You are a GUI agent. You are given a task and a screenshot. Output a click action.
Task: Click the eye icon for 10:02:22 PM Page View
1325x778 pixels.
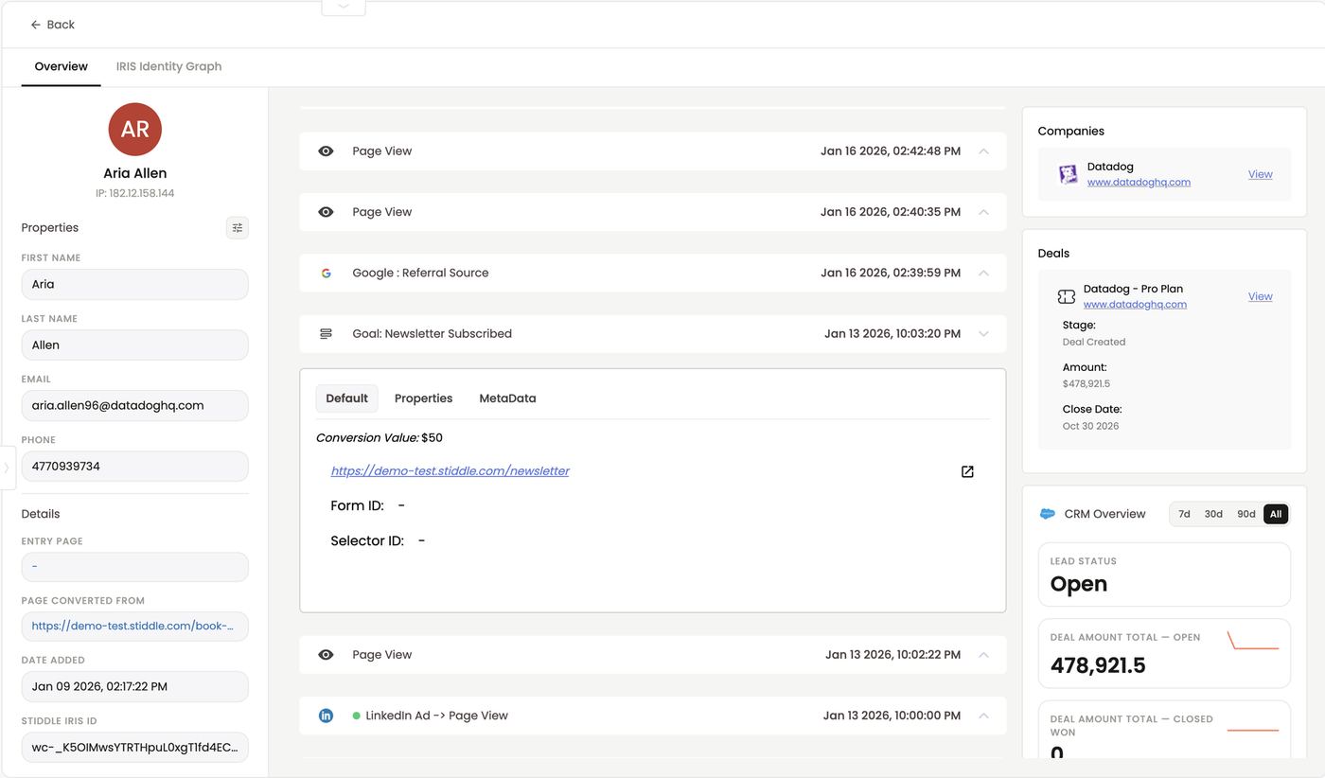326,655
